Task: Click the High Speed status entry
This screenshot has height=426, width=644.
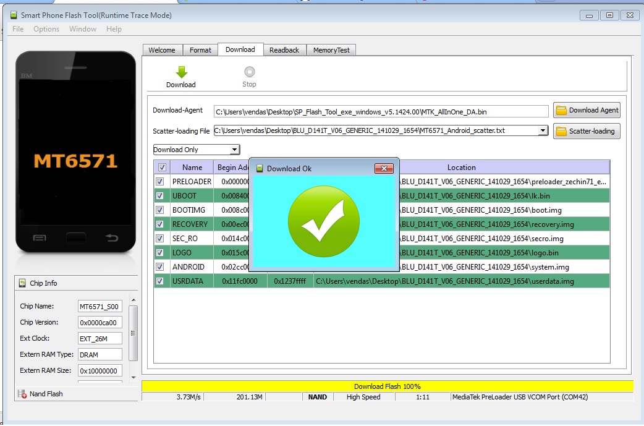Action: tap(364, 397)
